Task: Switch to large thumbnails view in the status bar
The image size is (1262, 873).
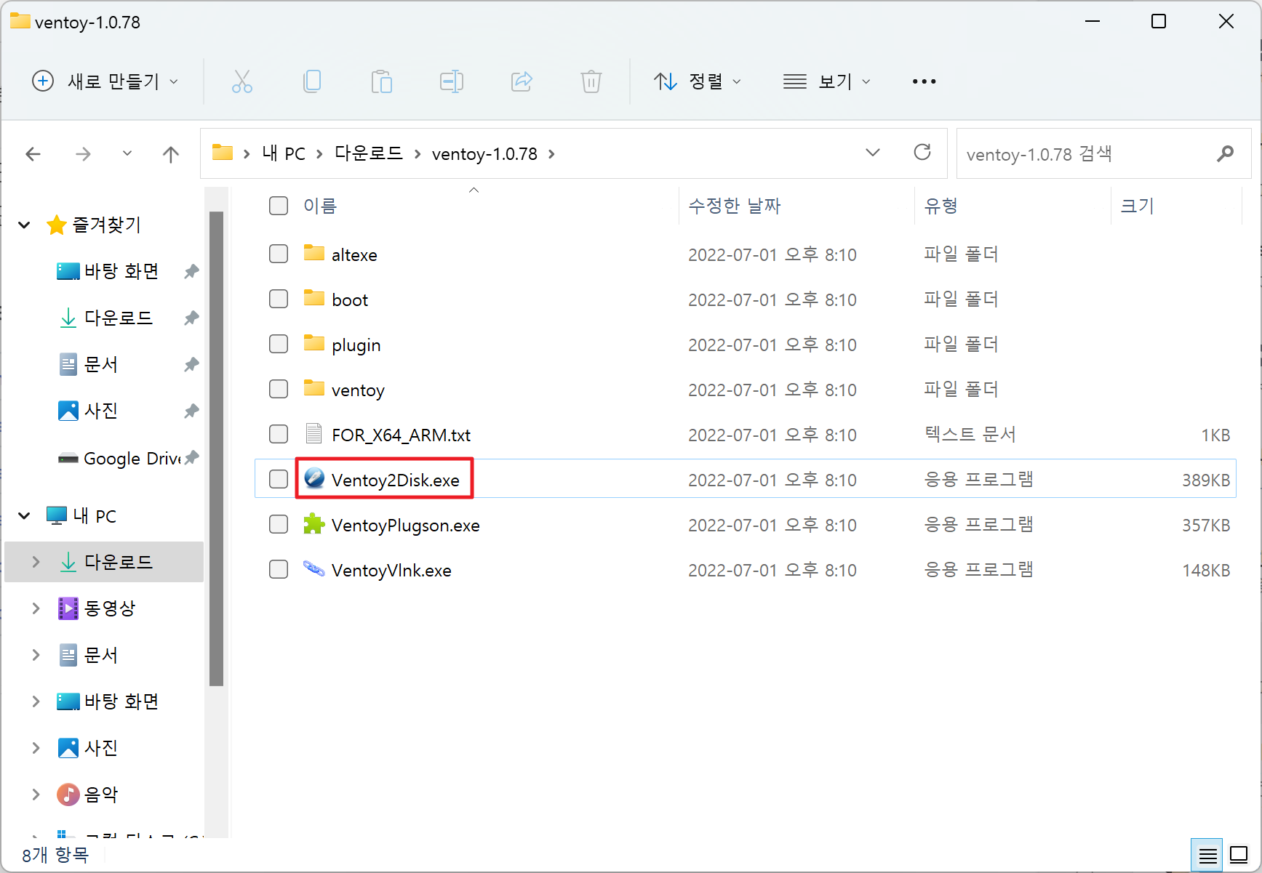Action: (x=1239, y=856)
